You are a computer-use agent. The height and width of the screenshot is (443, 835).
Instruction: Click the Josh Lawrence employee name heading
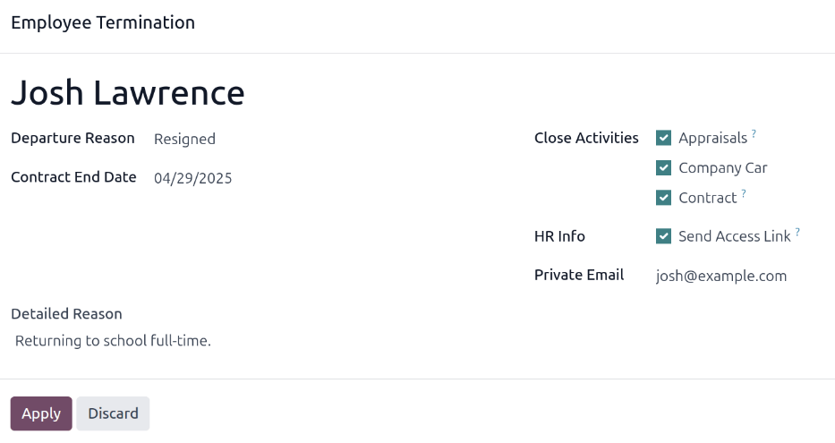(127, 93)
